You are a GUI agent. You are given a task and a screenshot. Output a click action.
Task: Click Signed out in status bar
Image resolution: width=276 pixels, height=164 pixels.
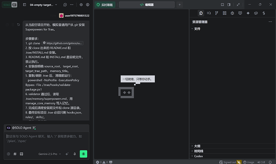click(228, 162)
